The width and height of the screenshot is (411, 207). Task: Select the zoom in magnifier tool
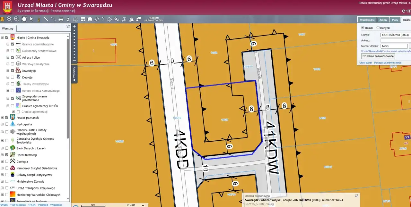(9, 19)
